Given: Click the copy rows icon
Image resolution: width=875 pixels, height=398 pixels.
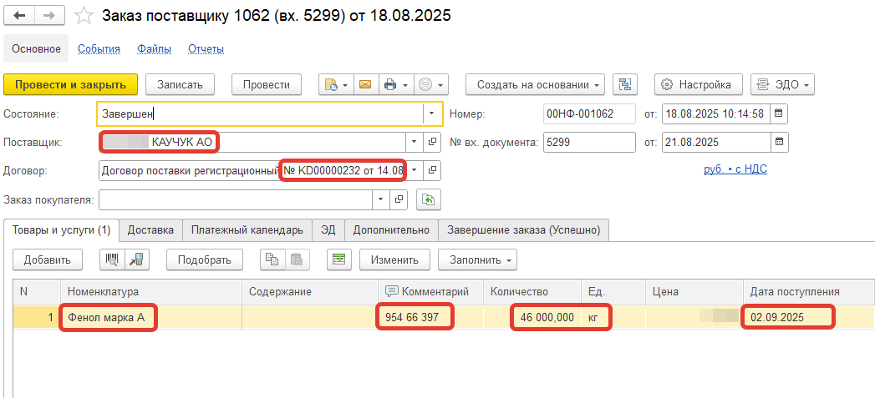Looking at the screenshot, I should click(272, 259).
